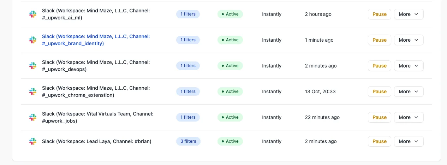
Task: Pause the #_upwork_chrome_extenstion integration
Action: 380,92
